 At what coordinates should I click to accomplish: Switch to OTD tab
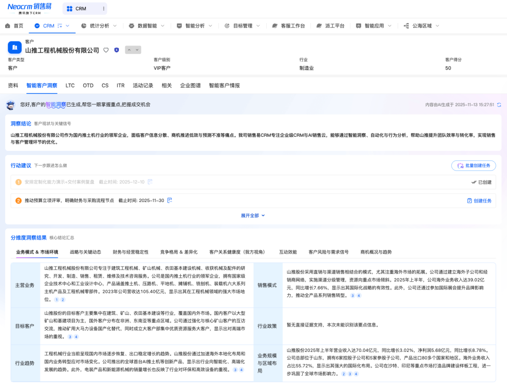click(88, 86)
